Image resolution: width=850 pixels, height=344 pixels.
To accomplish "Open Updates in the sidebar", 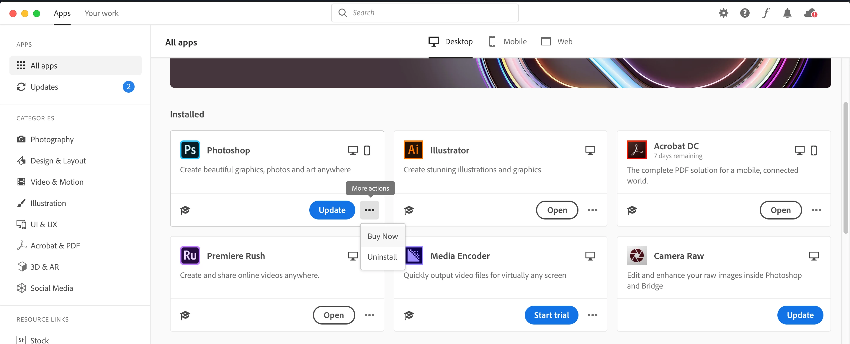I will pyautogui.click(x=76, y=87).
